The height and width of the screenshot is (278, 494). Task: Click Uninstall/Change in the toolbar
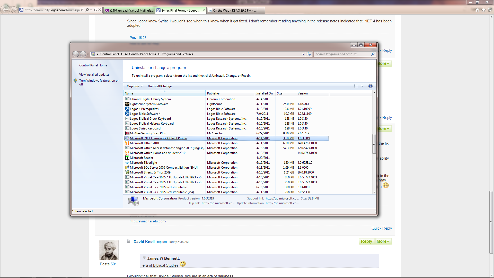pyautogui.click(x=160, y=86)
